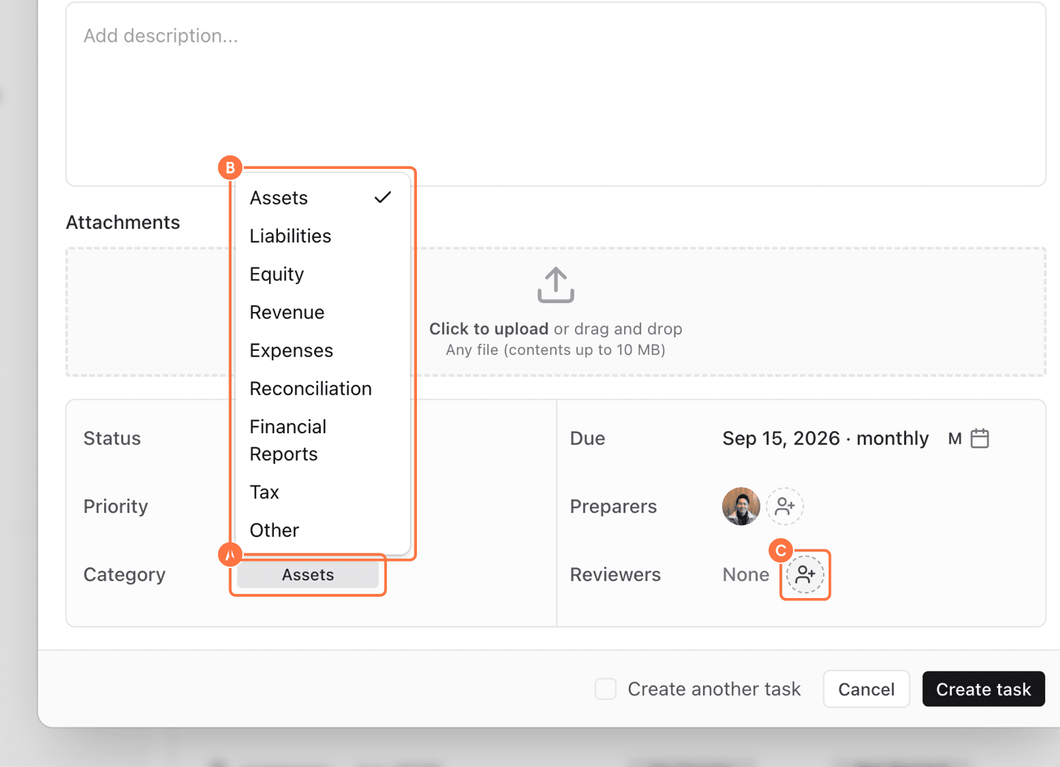Pick Revenue in the category list
Image resolution: width=1060 pixels, height=767 pixels.
(322, 313)
